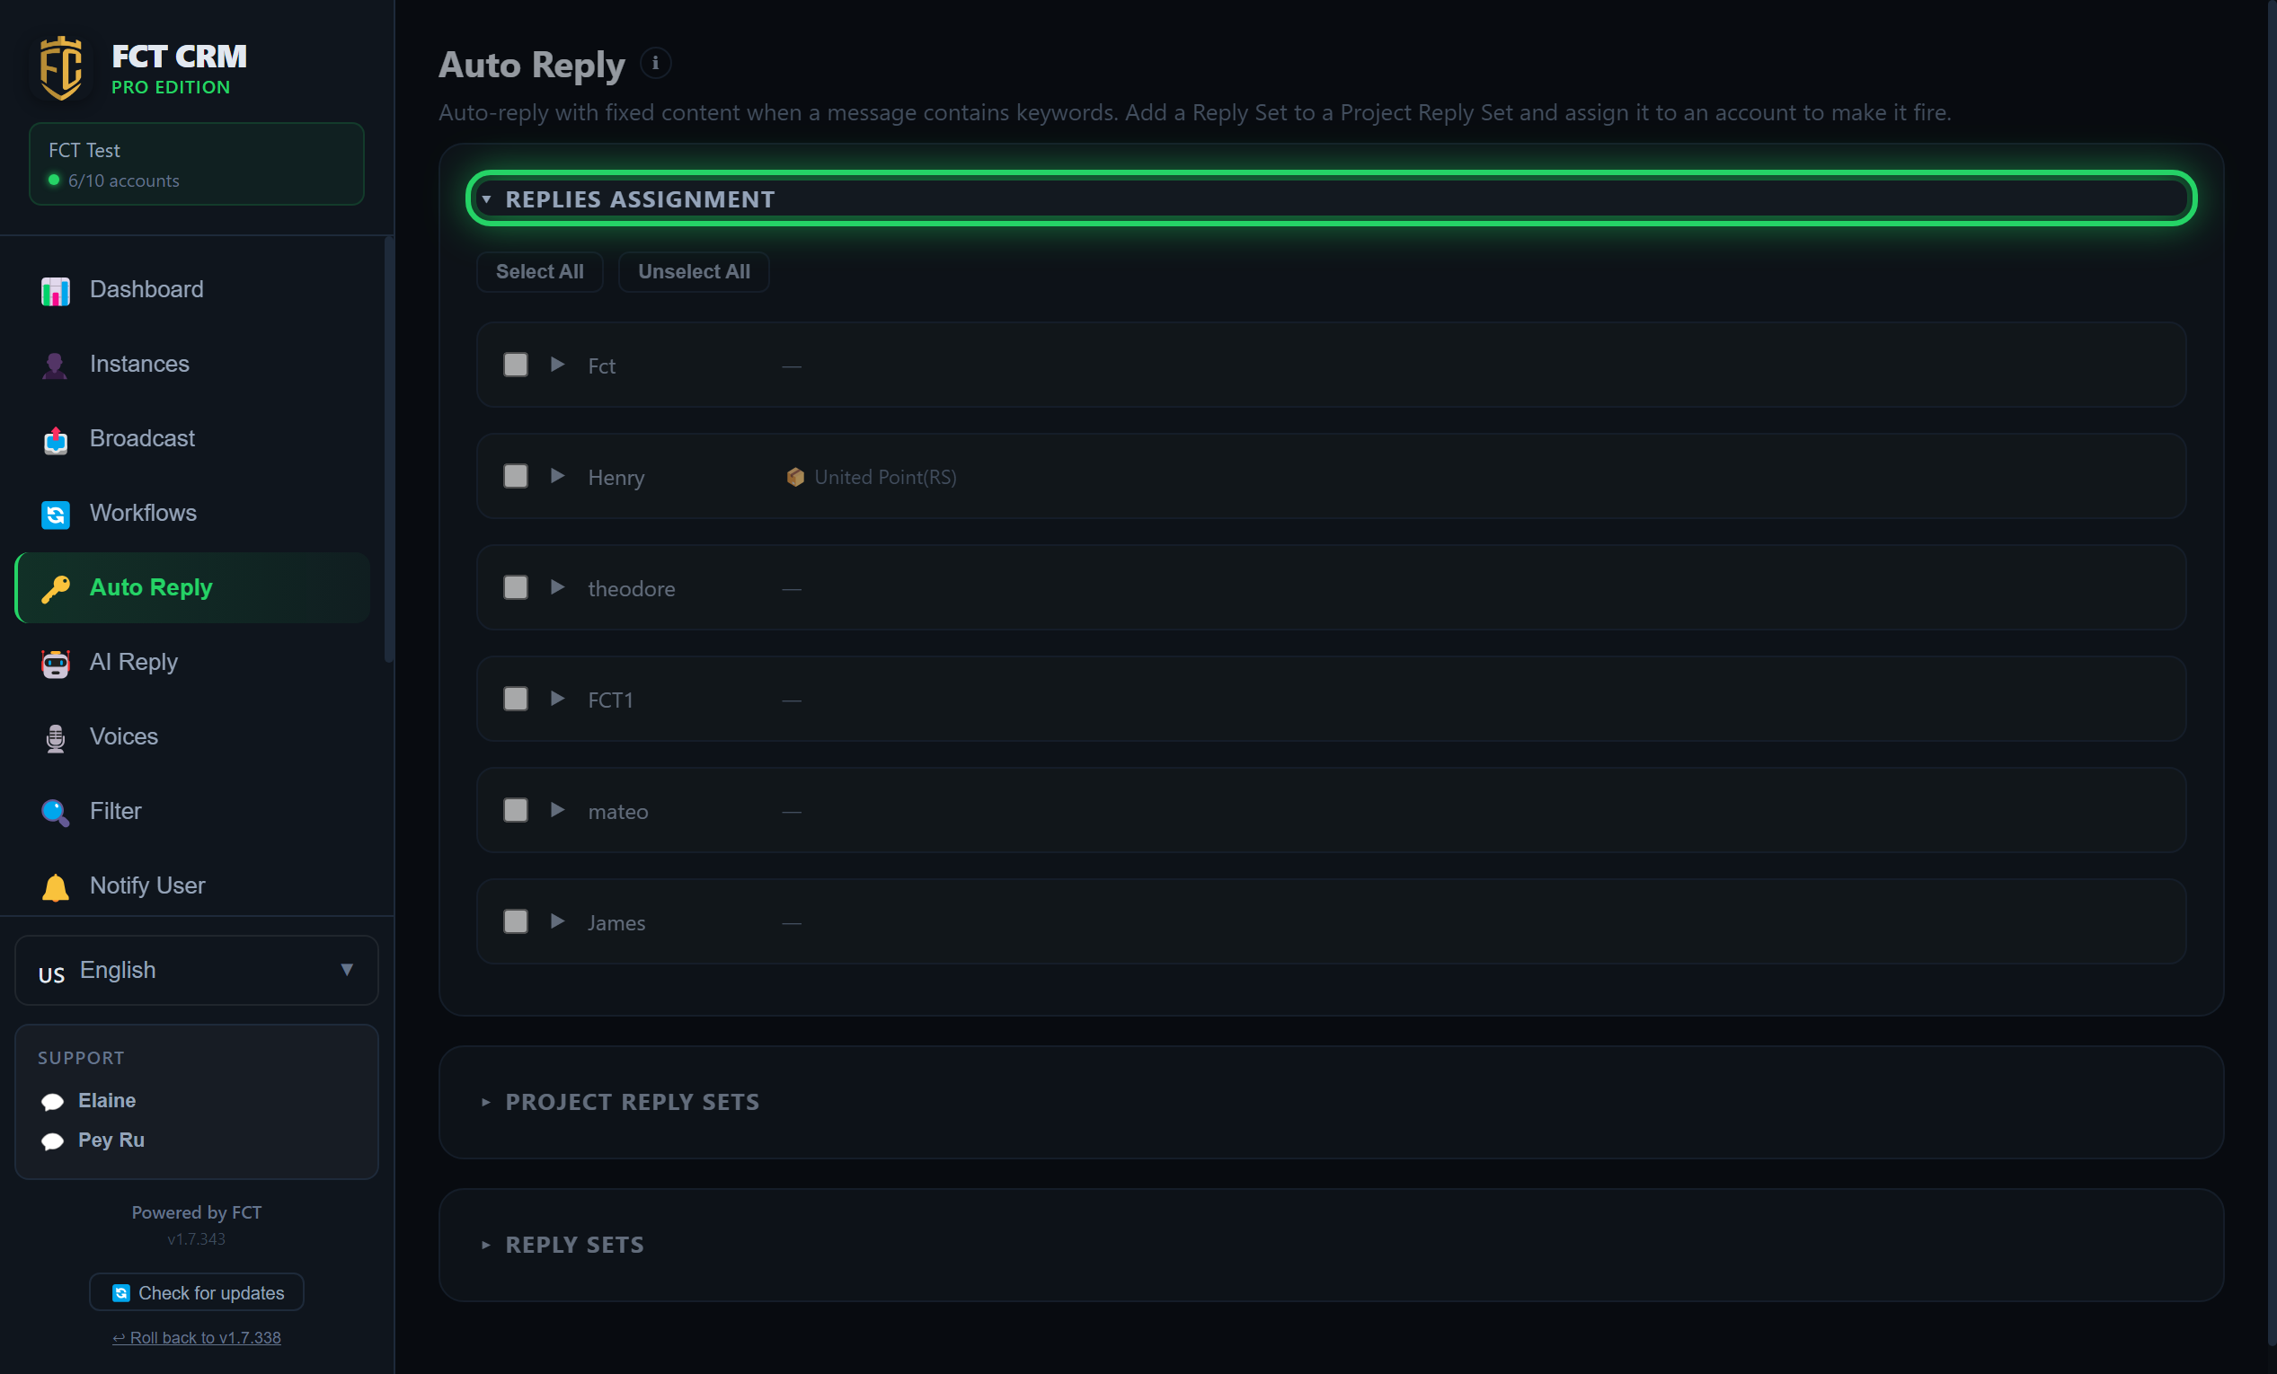Click the info icon beside Auto Reply title

[x=655, y=64]
